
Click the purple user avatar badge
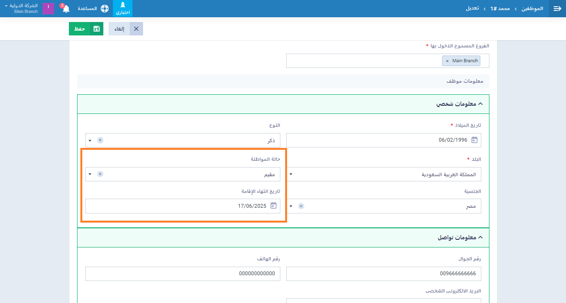[x=48, y=8]
